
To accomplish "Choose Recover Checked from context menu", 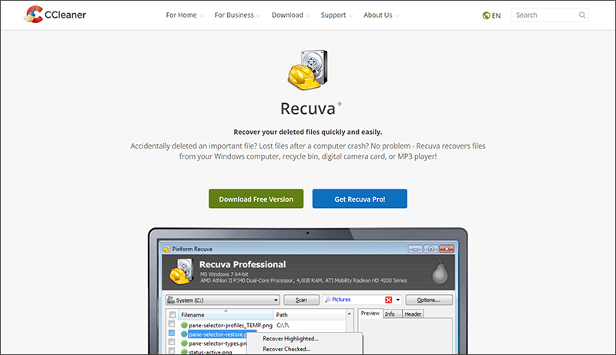I will pyautogui.click(x=286, y=349).
